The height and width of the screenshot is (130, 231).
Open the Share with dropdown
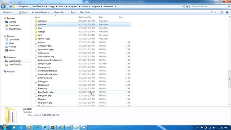60,12
